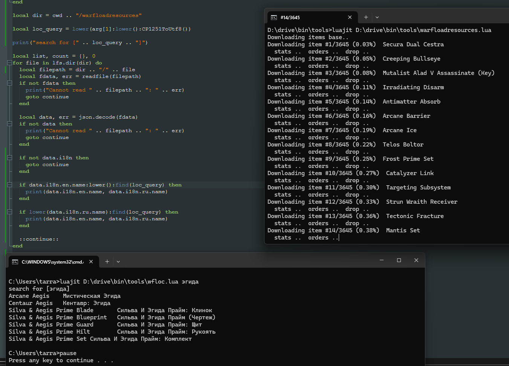509x366 pixels.
Task: Collapse the 'if not fdata then' block
Action: coord(9,83)
